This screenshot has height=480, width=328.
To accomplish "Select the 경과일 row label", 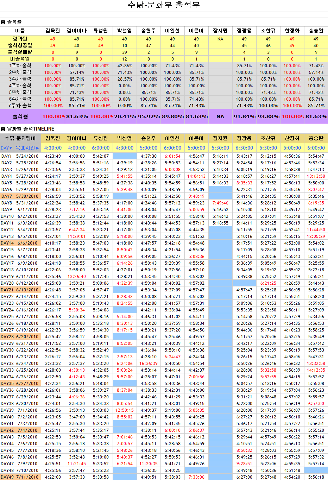I will pos(20,39).
